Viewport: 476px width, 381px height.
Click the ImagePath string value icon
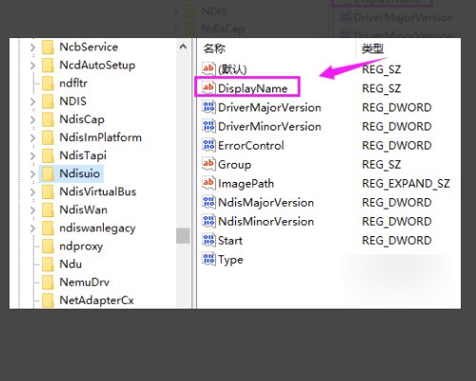coord(208,183)
